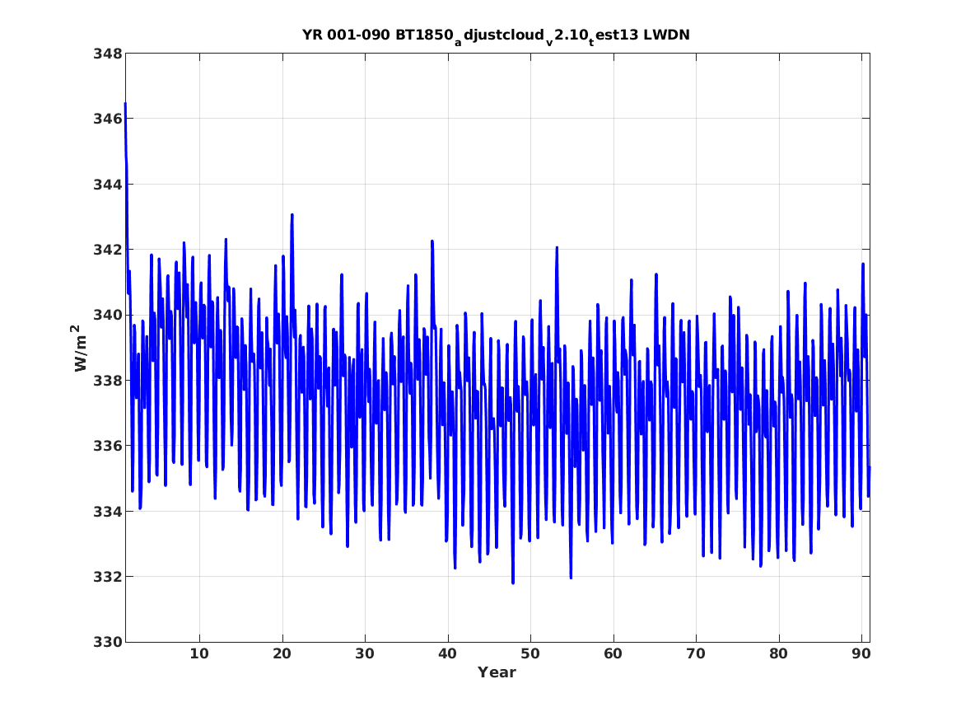Click x-axis tick label 60

(613, 654)
